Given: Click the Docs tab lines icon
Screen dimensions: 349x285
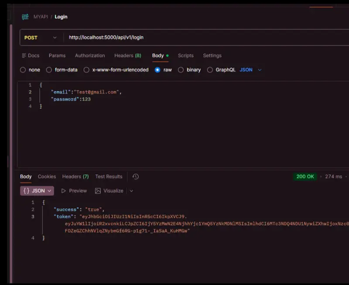Looking at the screenshot, I should coord(24,55).
